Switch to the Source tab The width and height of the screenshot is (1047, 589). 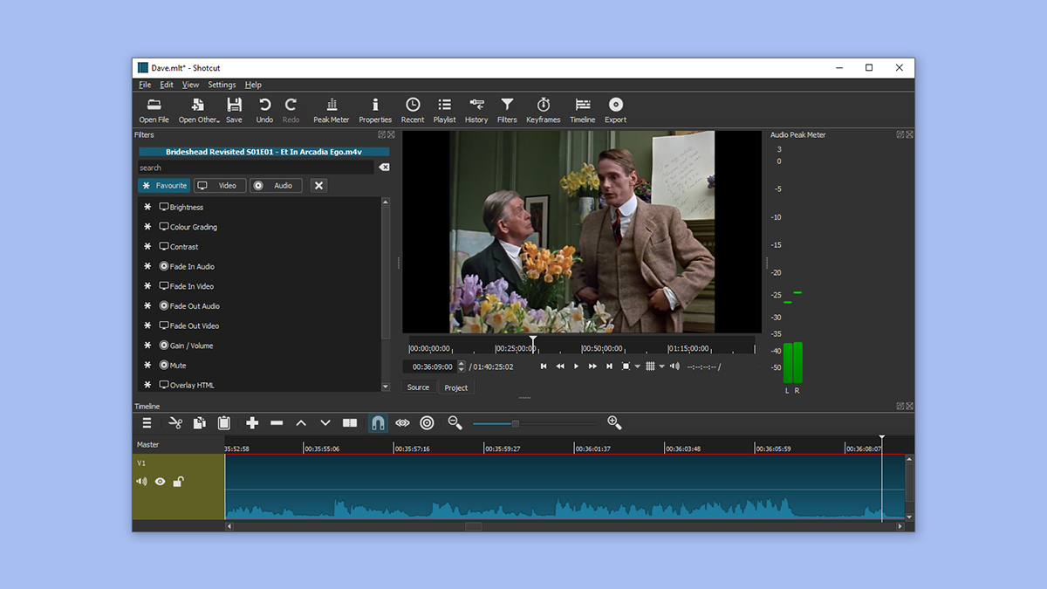[418, 387]
